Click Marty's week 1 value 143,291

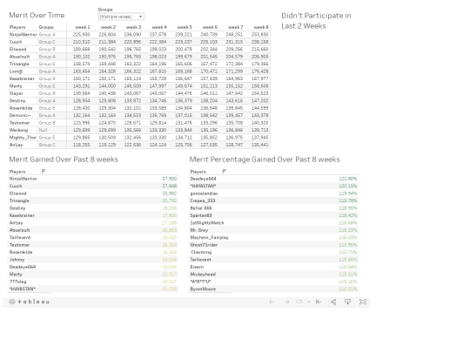81,85
